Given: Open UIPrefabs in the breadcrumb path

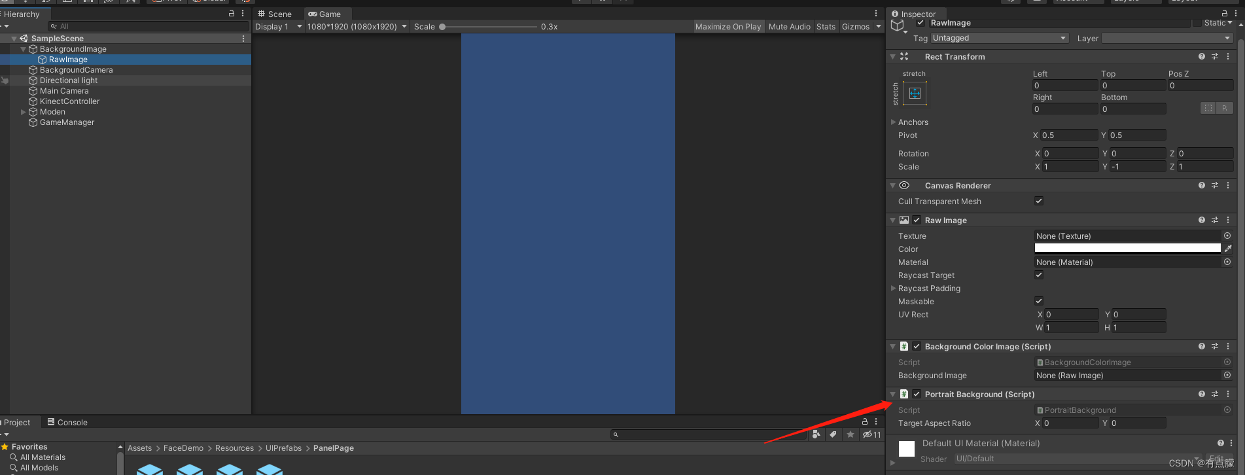Looking at the screenshot, I should tap(283, 448).
